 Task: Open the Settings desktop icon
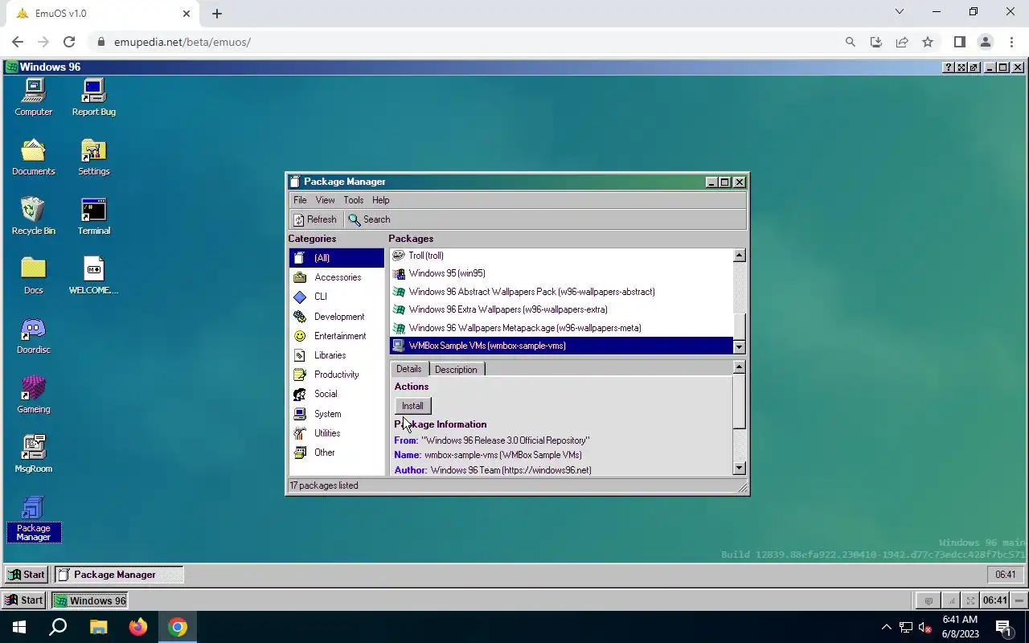94,157
